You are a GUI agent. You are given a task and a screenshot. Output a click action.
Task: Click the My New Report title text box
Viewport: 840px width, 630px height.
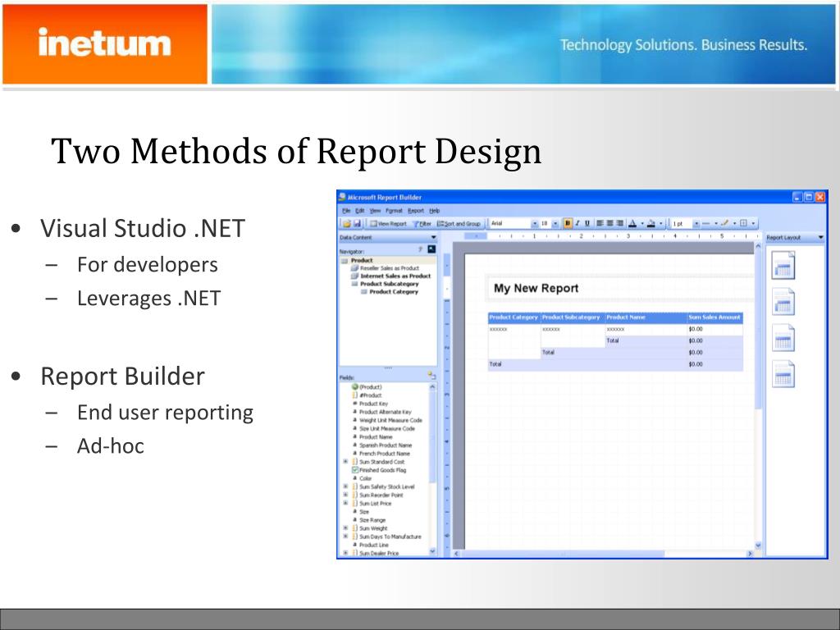[619, 288]
